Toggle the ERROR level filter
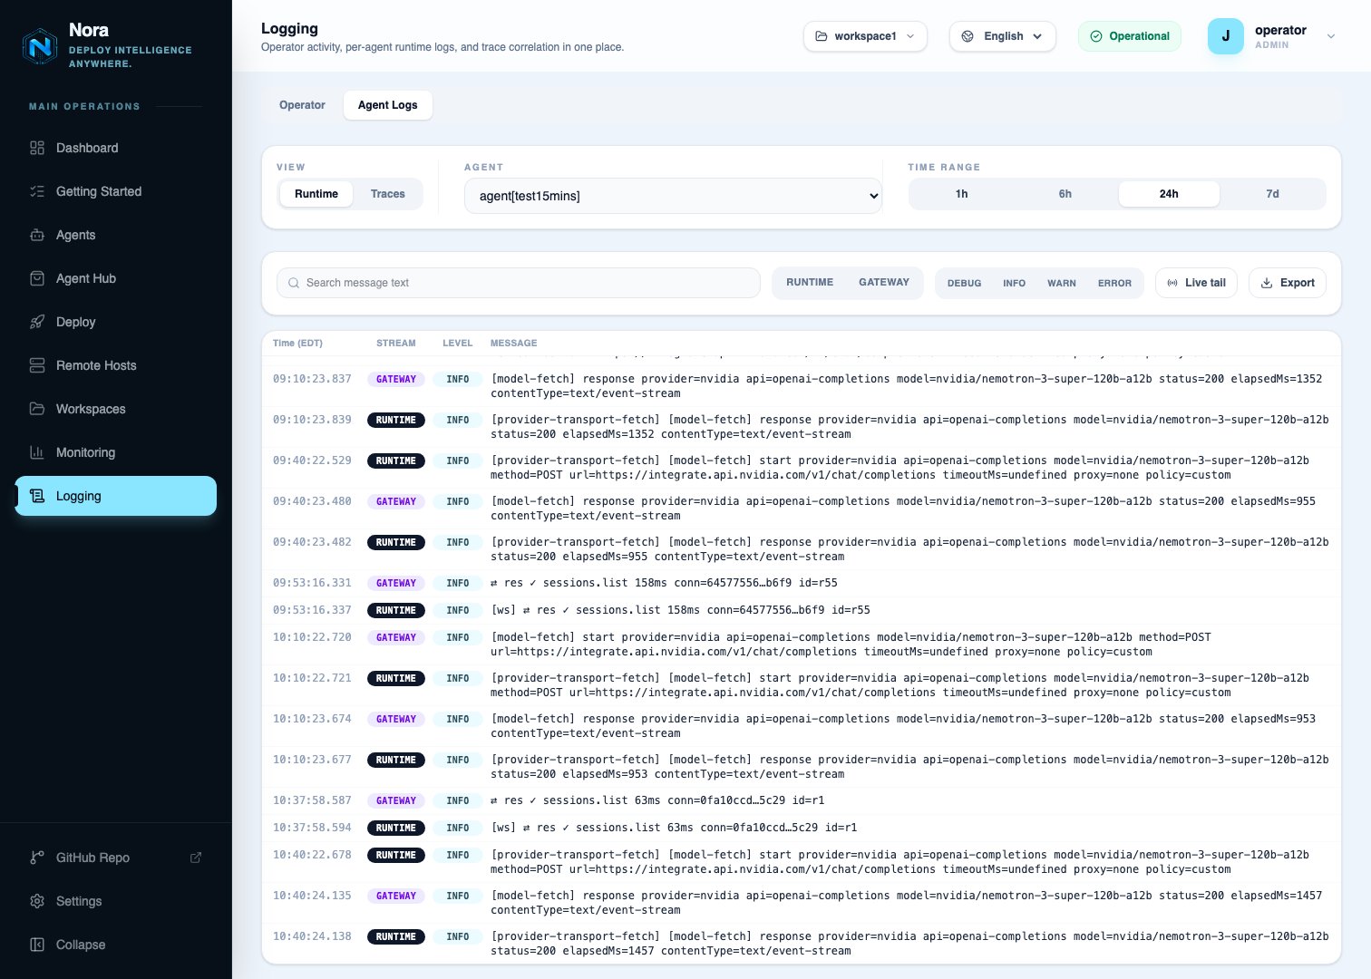1371x979 pixels. point(1114,283)
